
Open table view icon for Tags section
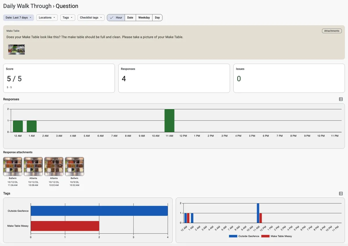click(x=341, y=193)
